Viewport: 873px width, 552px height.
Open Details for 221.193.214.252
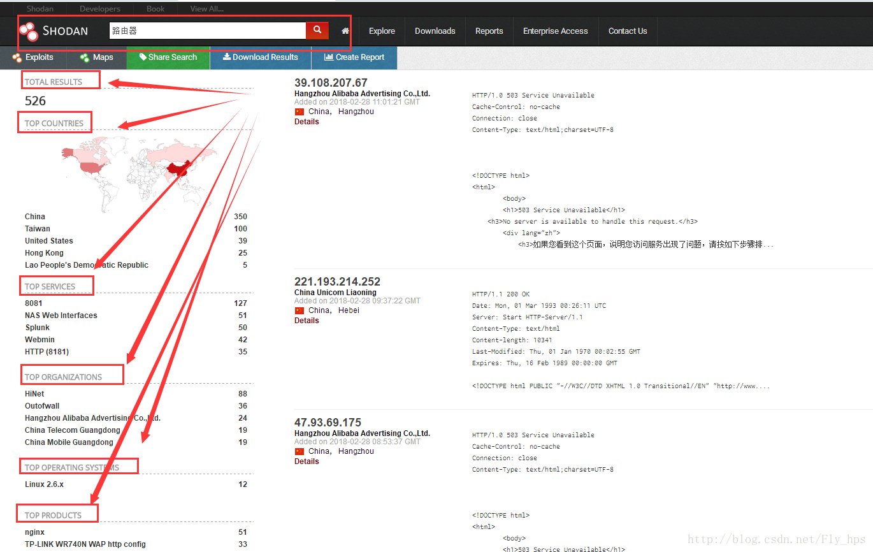point(307,321)
